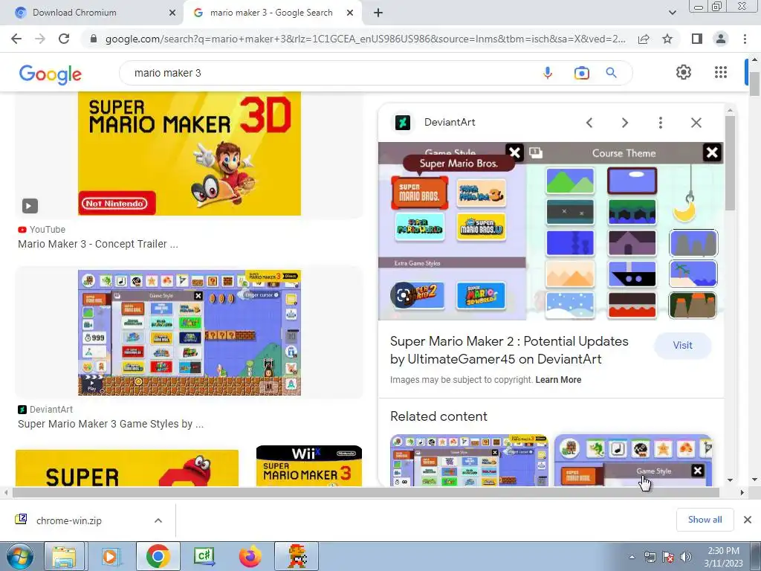View the large DeviantArt preview image

tap(551, 231)
